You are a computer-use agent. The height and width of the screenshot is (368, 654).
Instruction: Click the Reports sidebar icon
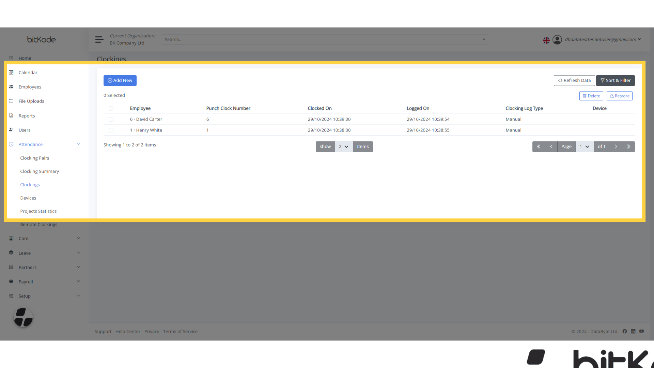tap(11, 116)
